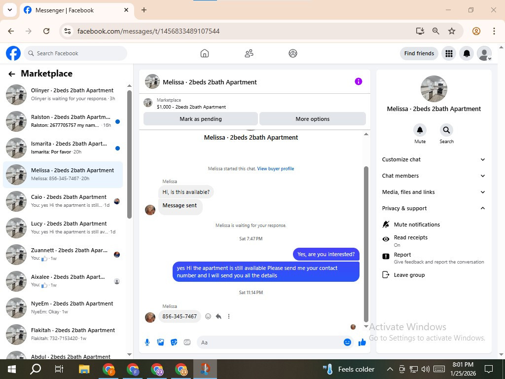Open more options for 856-345-7467 message

coord(229,316)
